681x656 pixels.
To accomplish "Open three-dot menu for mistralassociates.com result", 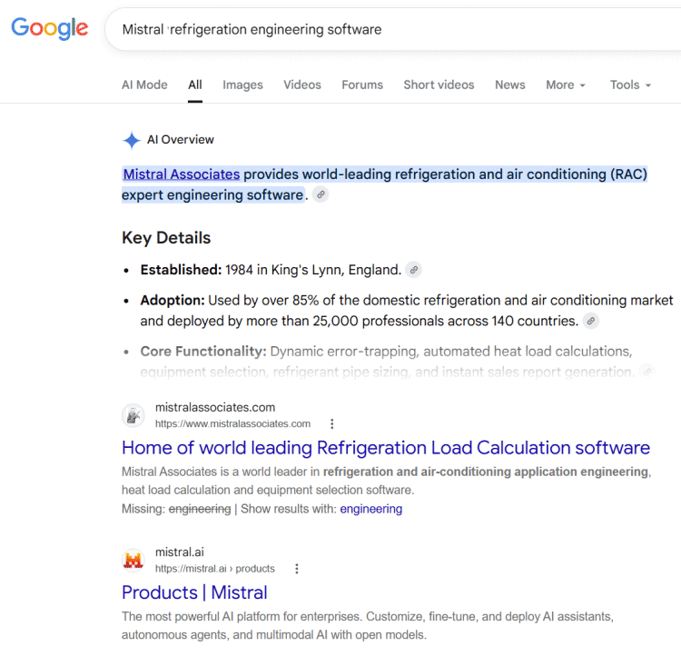I will (x=331, y=424).
